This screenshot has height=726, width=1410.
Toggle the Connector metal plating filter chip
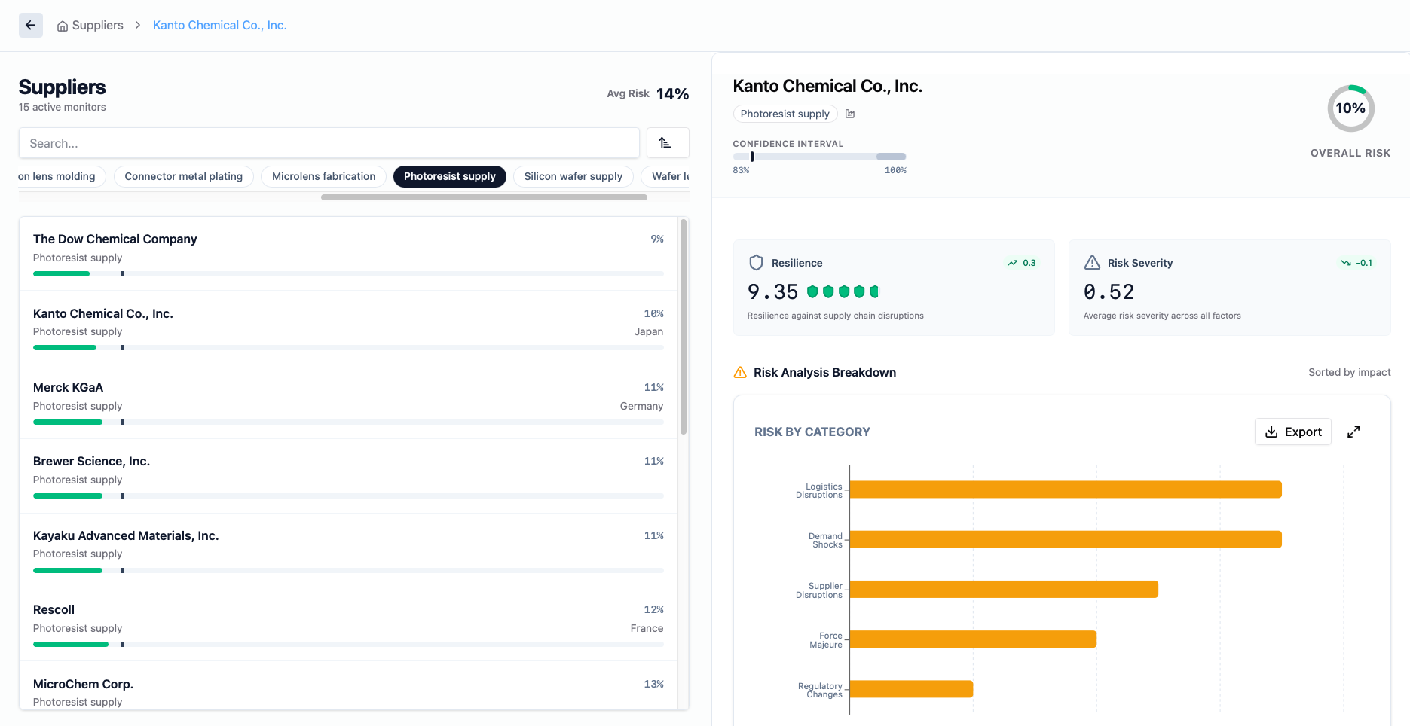[x=183, y=176]
